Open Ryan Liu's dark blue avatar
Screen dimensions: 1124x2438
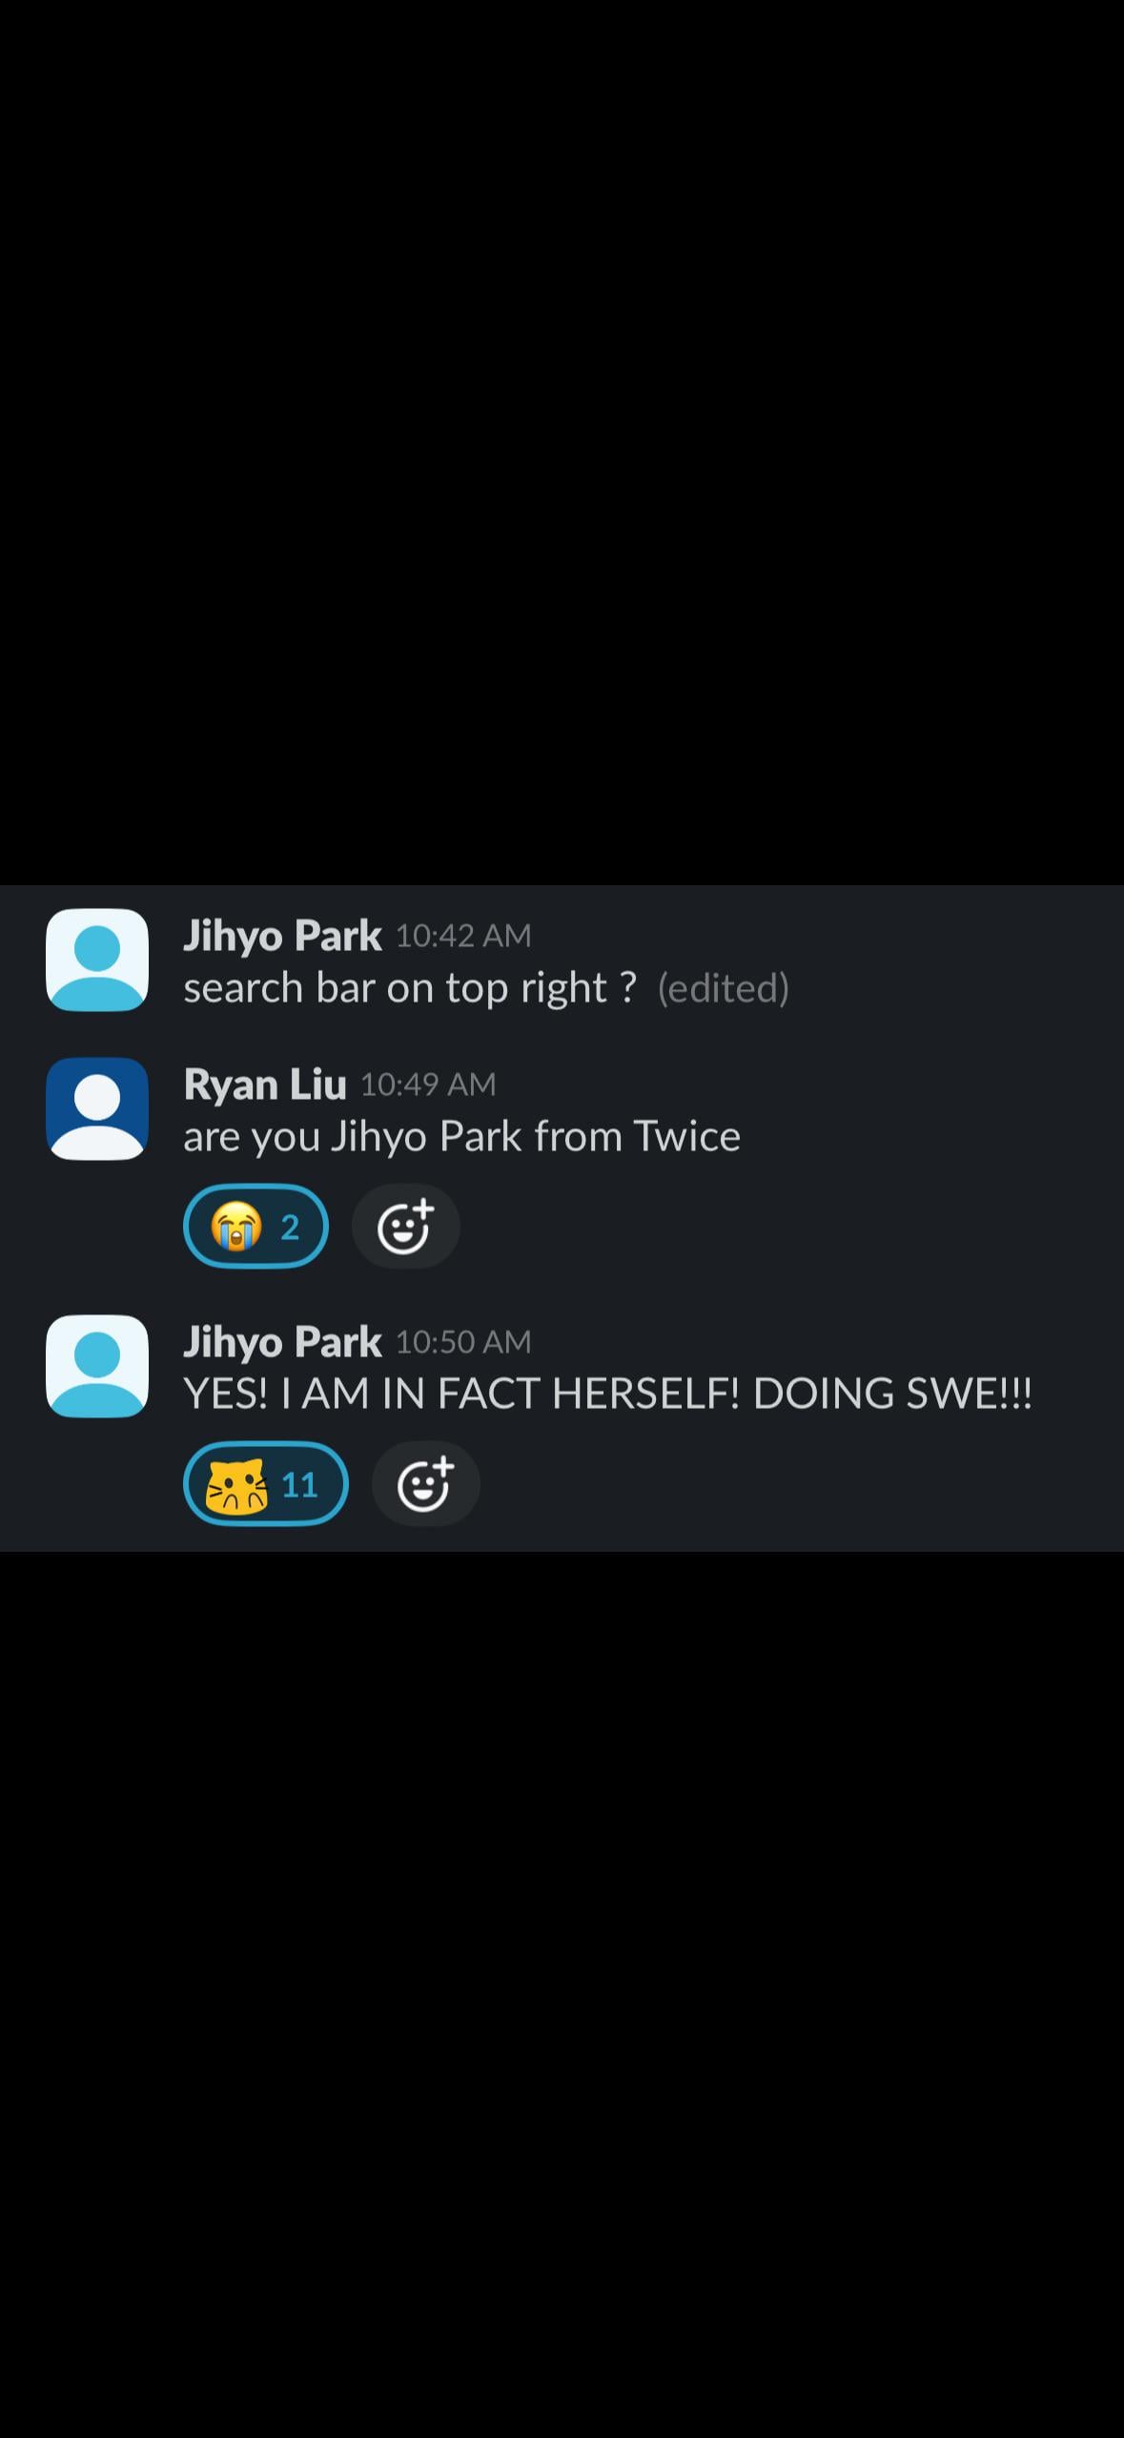[x=97, y=1108]
